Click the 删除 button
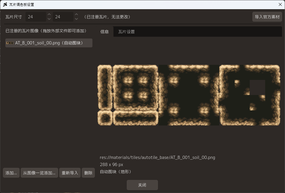 point(88,173)
